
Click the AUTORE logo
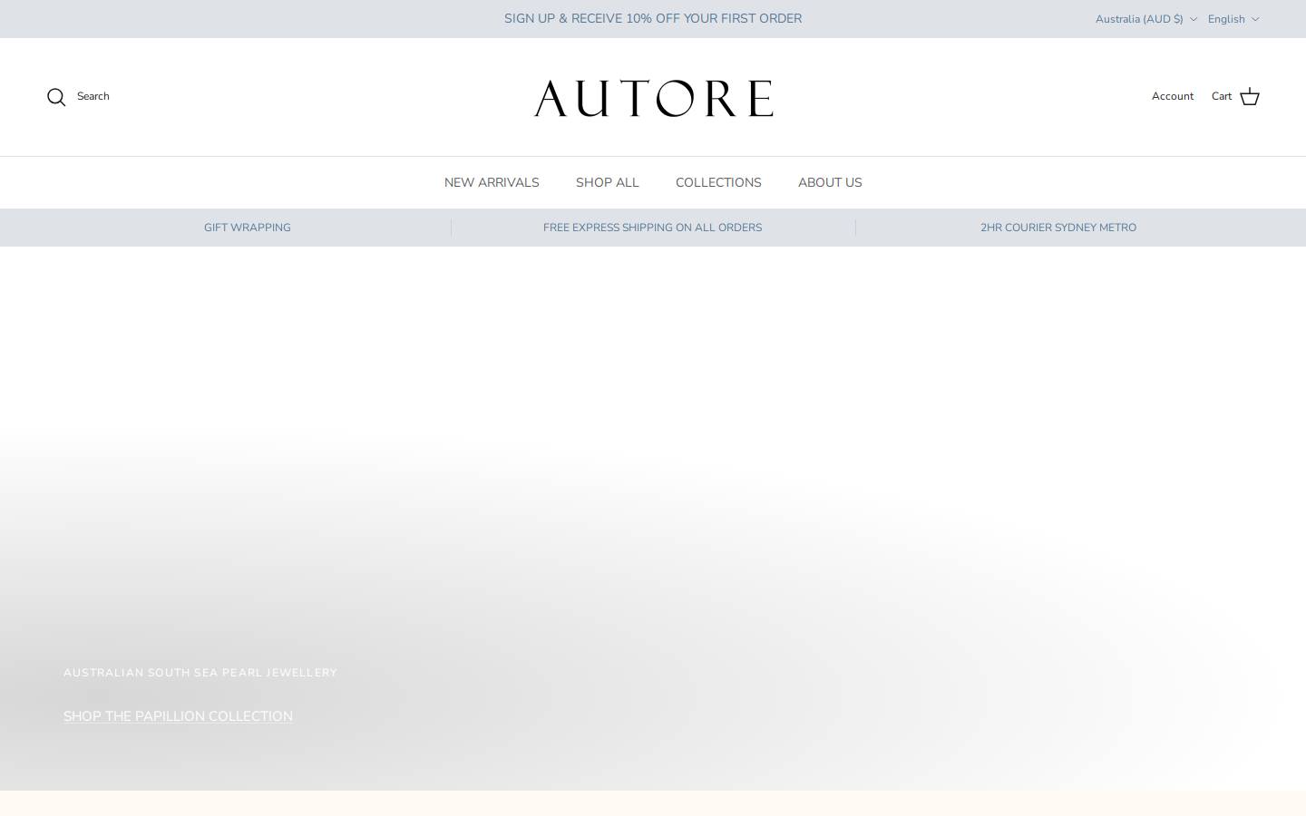pyautogui.click(x=653, y=98)
